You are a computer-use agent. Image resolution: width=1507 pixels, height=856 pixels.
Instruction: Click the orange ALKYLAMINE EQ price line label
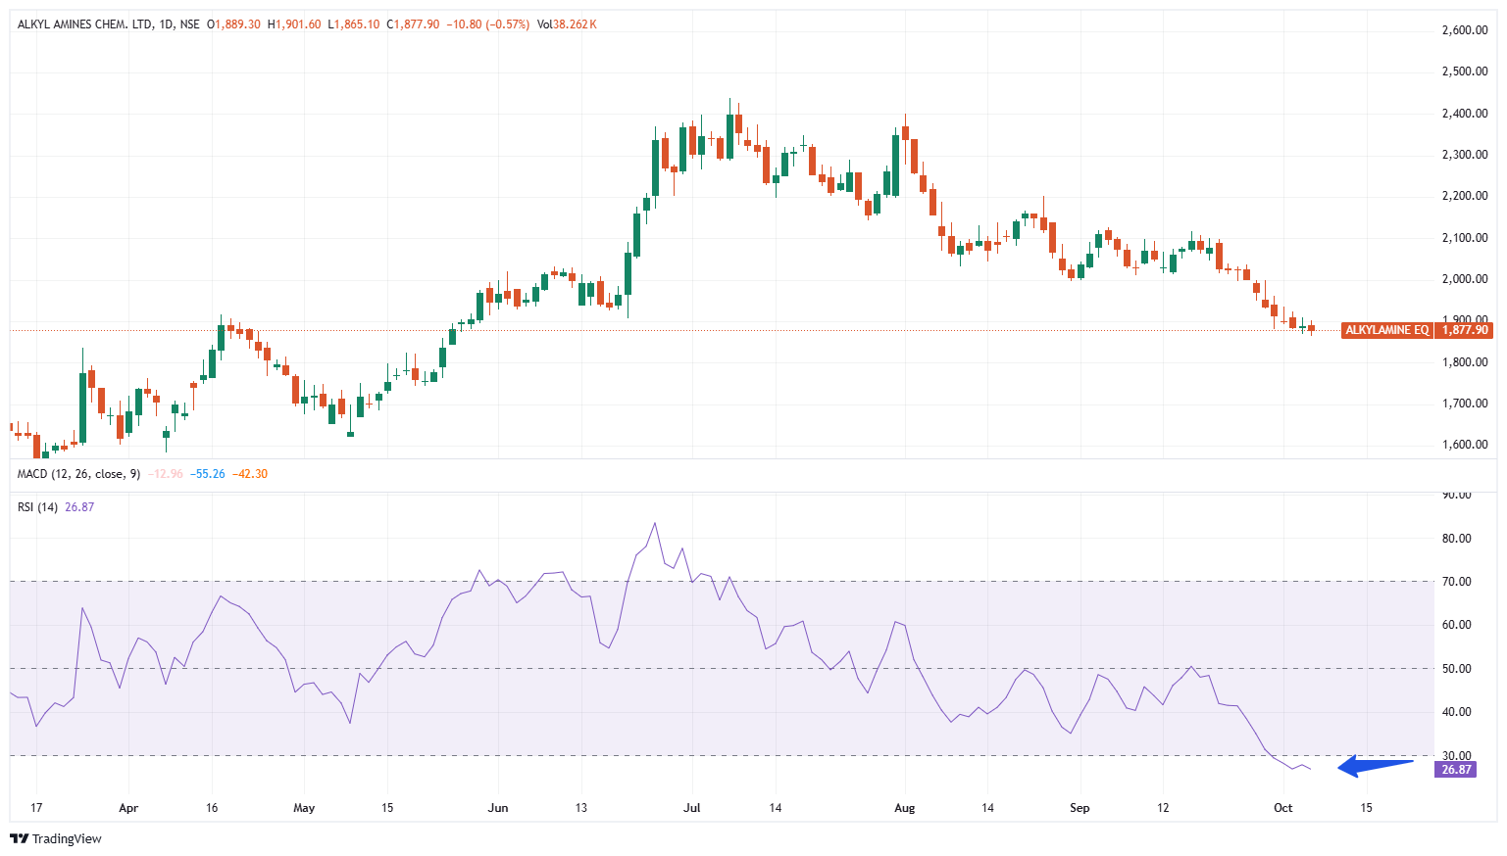click(x=1386, y=330)
